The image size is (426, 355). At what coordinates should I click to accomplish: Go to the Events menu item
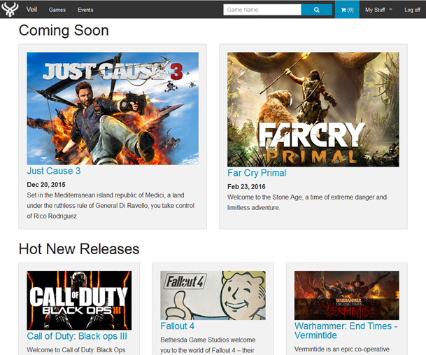coord(85,10)
